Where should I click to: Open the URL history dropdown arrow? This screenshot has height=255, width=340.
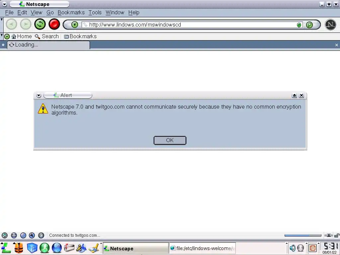pyautogui.click(x=299, y=25)
